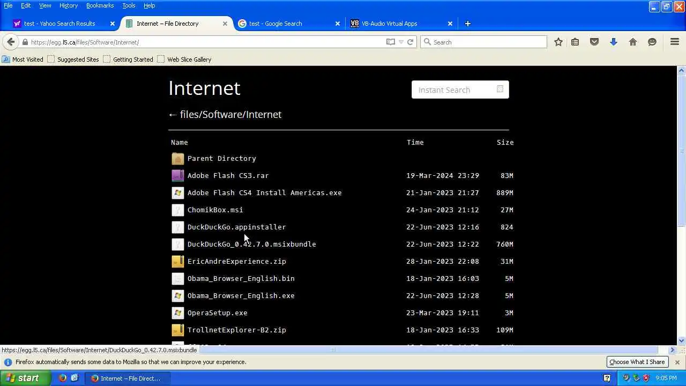Switch to the VB-Audio Virtual Apps tab
Viewport: 686px width, 386px height.
[x=398, y=24]
